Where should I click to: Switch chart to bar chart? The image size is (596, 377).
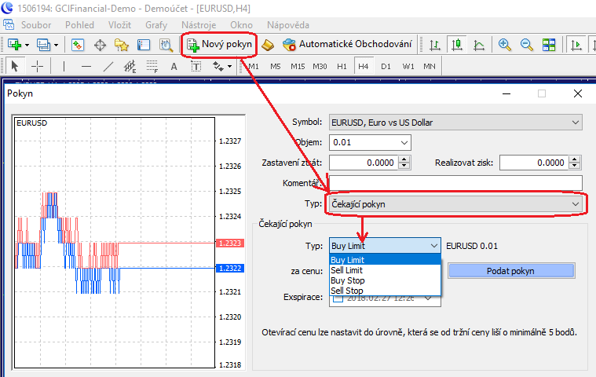click(x=435, y=45)
